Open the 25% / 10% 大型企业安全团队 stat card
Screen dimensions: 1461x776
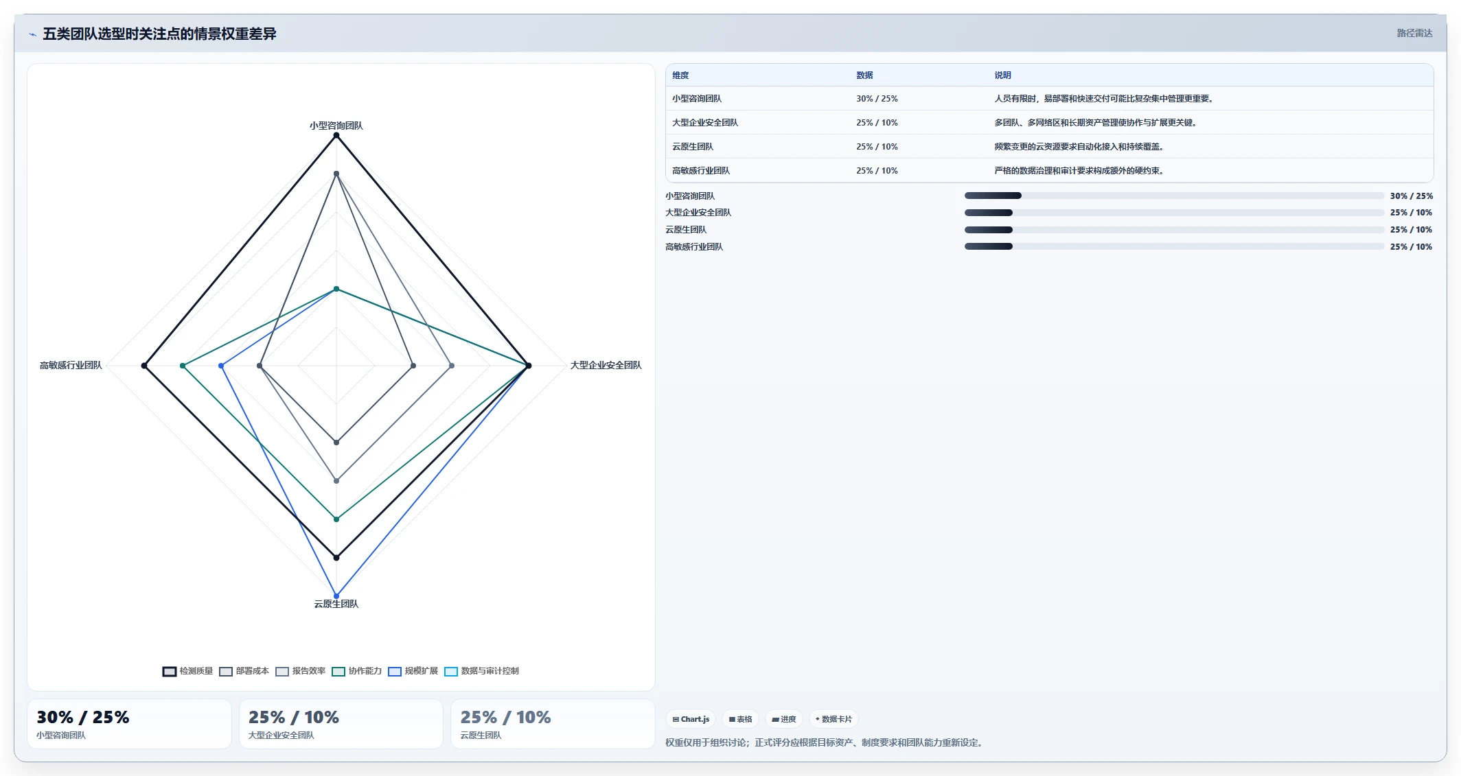pos(341,724)
